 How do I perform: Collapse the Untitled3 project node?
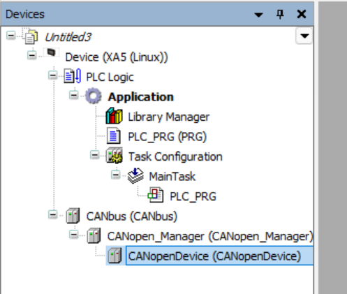[x=11, y=36]
